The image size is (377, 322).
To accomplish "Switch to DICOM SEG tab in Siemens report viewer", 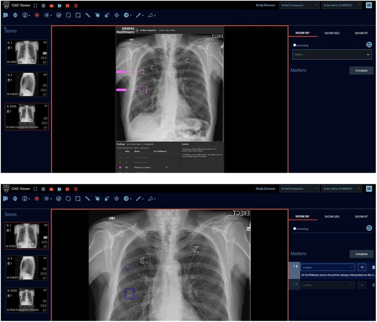I will click(332, 33).
